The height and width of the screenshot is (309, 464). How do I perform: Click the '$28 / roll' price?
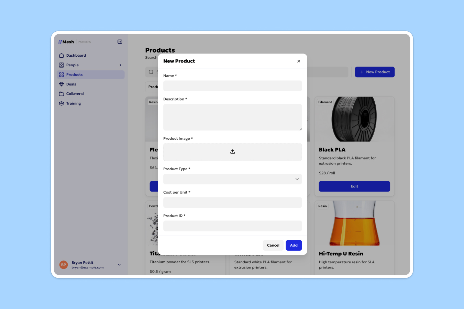[327, 173]
